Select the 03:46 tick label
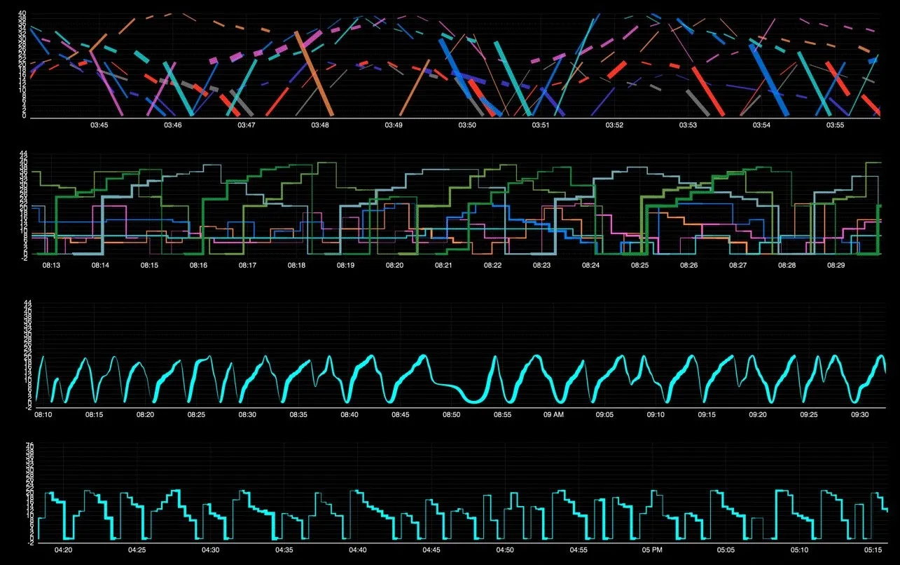The width and height of the screenshot is (900, 565). click(173, 125)
